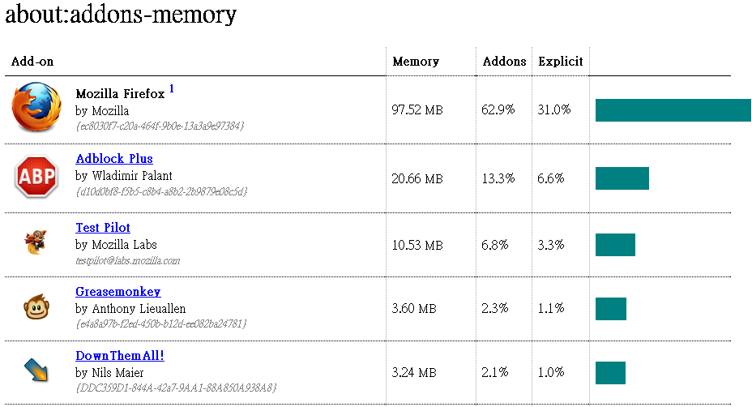Screen dimensions: 752x407
Task: Click the 97.52 MB memory value
Action: click(x=417, y=109)
